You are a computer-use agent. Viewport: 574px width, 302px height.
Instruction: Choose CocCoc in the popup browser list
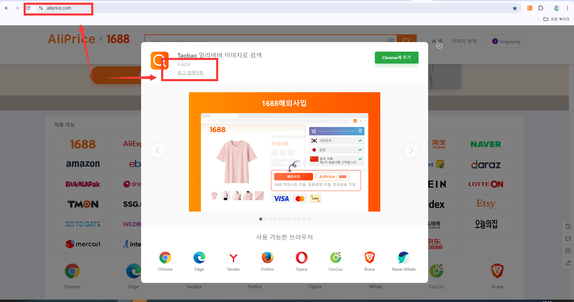[335, 261]
